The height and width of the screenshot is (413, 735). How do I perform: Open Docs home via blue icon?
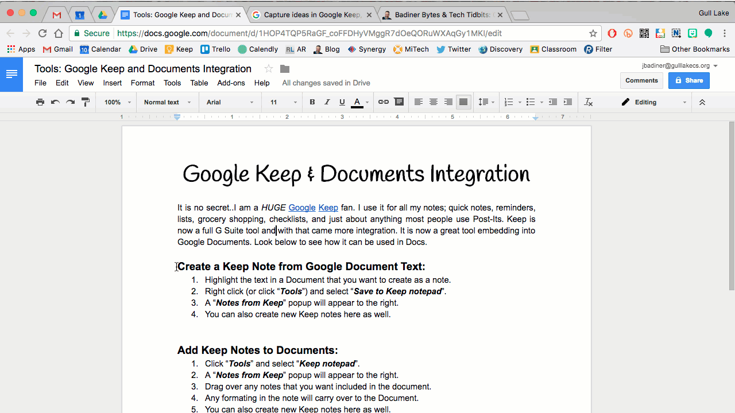(11, 75)
